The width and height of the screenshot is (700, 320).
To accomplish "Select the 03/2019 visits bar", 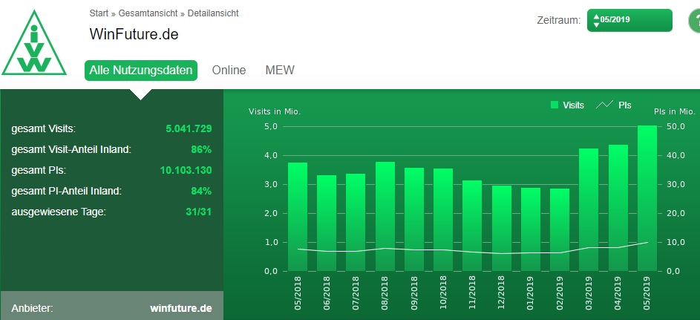I will click(x=589, y=209).
